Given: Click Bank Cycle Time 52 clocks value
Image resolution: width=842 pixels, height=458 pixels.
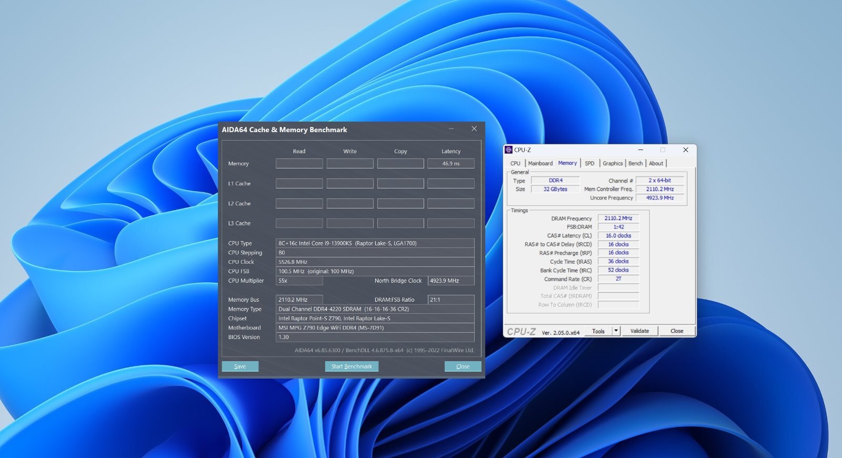Looking at the screenshot, I should (618, 270).
